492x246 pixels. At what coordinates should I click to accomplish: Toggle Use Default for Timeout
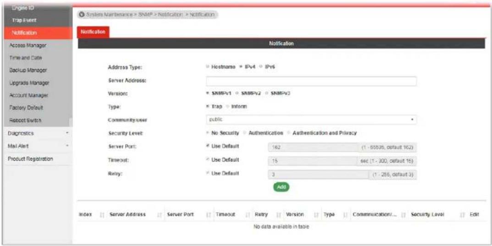point(208,160)
